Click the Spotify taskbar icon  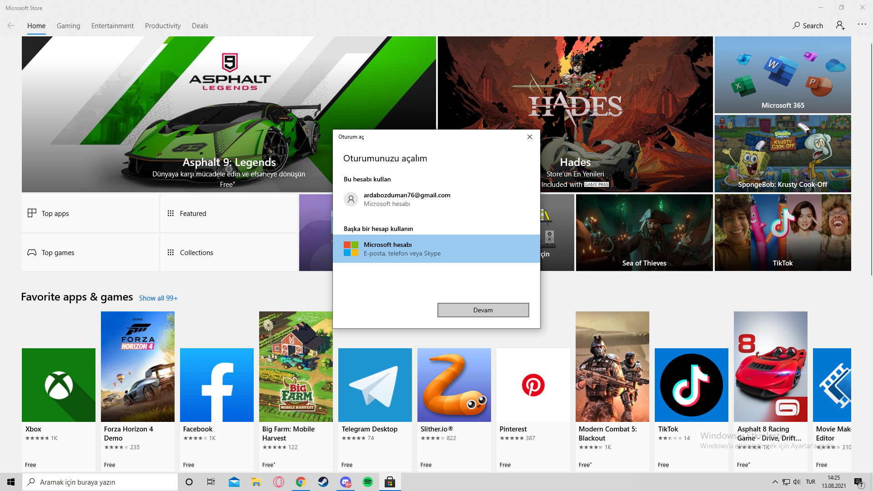[367, 482]
